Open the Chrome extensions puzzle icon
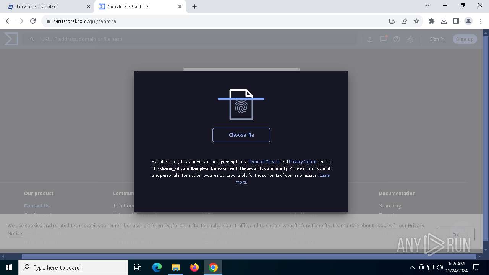 tap(432, 21)
